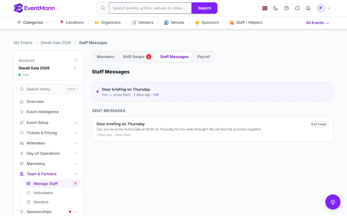Click the Event Setup pencil icon
347x216 pixels.
pos(22,123)
